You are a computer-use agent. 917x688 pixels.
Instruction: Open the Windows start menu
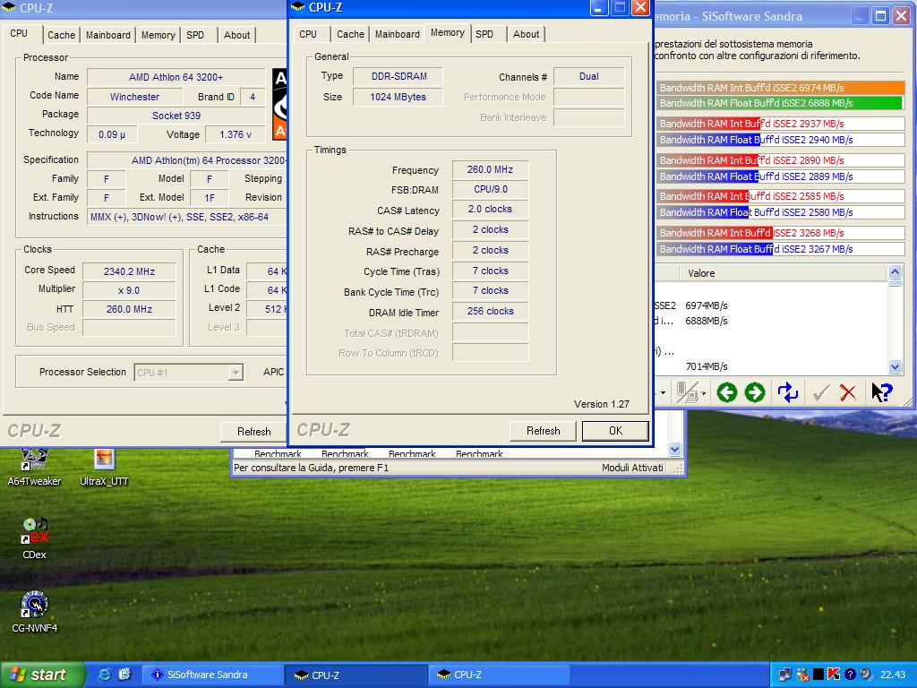click(x=42, y=675)
